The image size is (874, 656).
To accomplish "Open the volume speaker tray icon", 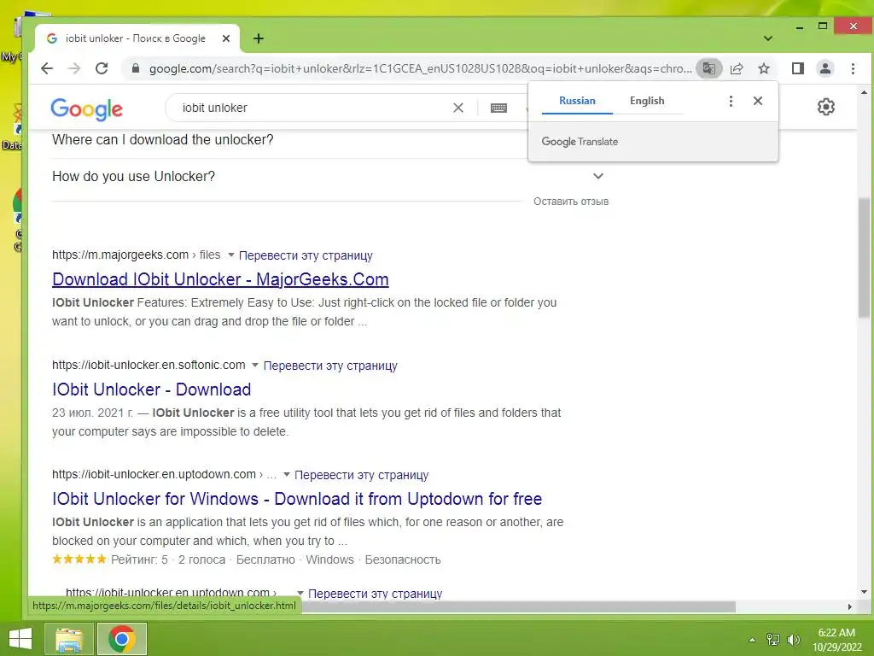I will [x=793, y=640].
